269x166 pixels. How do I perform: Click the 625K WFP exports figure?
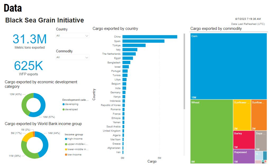pyautogui.click(x=29, y=66)
